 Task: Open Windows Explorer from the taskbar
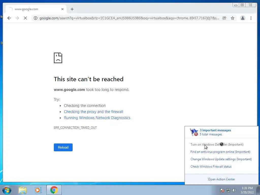[x=23, y=190]
